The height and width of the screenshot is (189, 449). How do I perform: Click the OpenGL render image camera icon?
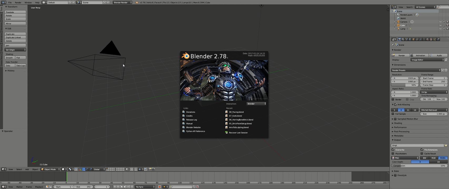(150, 169)
